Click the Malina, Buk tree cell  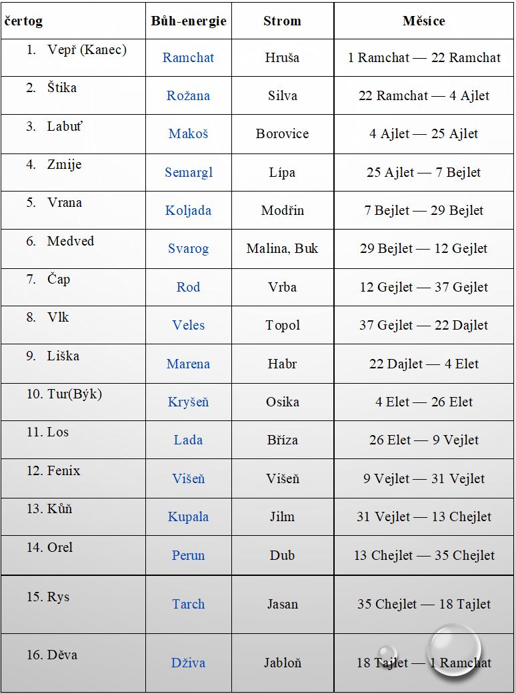pos(282,248)
